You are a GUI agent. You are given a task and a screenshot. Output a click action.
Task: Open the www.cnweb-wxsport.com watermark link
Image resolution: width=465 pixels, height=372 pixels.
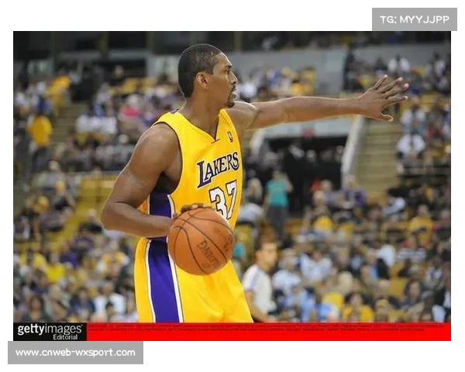[x=76, y=353]
